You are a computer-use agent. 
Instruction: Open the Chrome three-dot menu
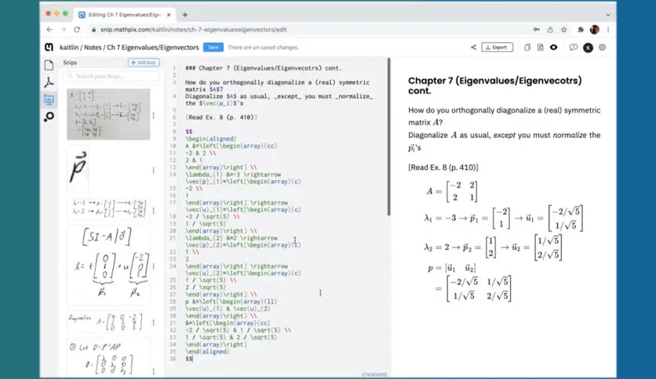pos(608,30)
